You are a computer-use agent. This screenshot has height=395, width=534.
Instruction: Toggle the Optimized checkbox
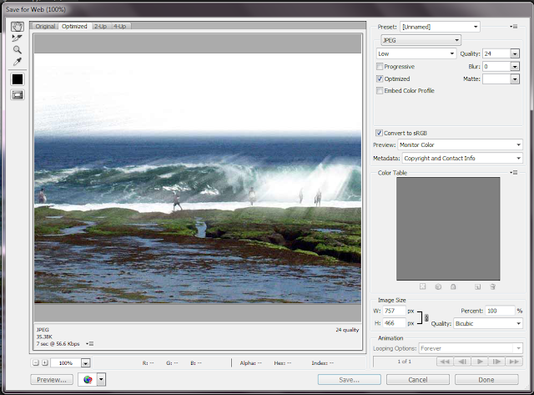pyautogui.click(x=380, y=78)
